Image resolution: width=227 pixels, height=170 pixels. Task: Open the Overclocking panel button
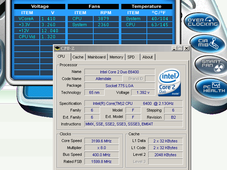(x=202, y=22)
